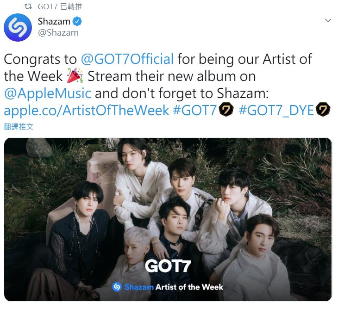Click the GOT7 logo text in photo

click(x=168, y=266)
